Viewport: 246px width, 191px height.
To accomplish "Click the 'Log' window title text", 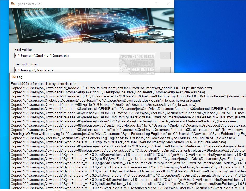I will pos(20,77).
